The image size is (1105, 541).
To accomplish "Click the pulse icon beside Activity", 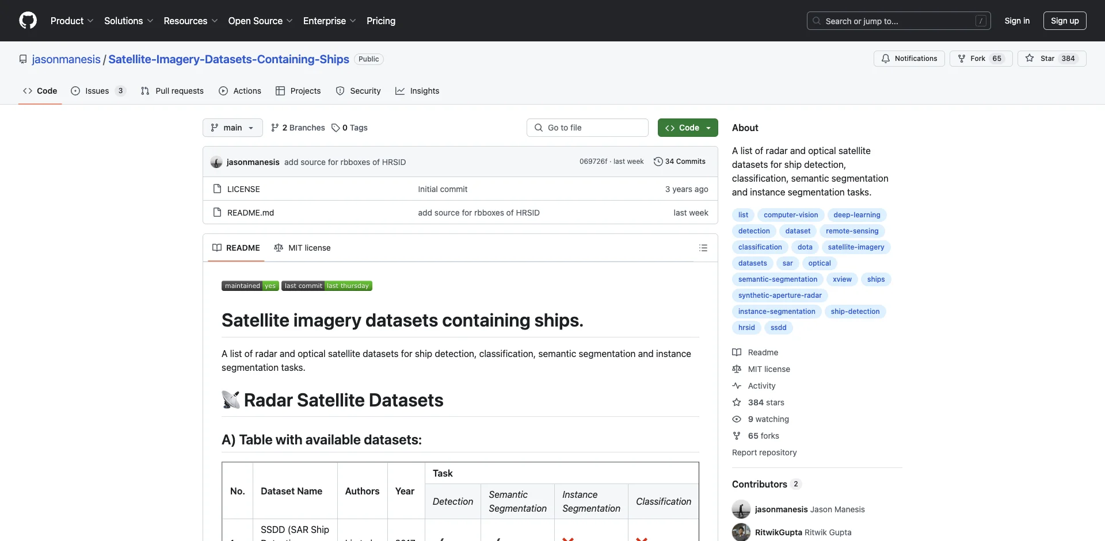I will tap(737, 386).
